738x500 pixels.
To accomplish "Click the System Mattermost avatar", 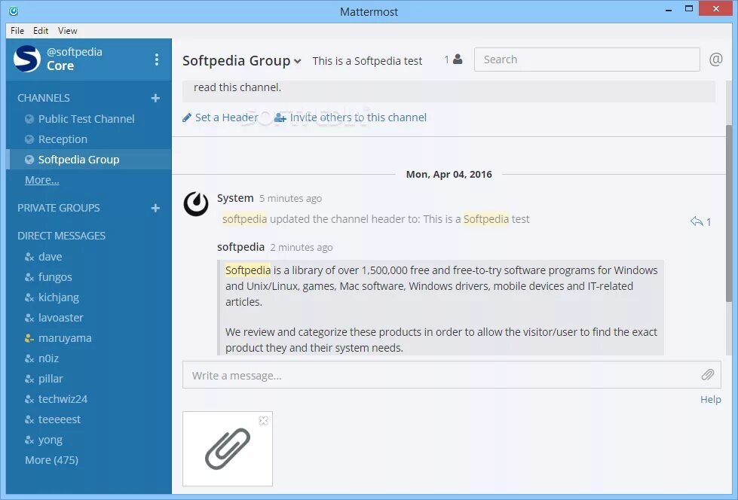I will pos(196,204).
